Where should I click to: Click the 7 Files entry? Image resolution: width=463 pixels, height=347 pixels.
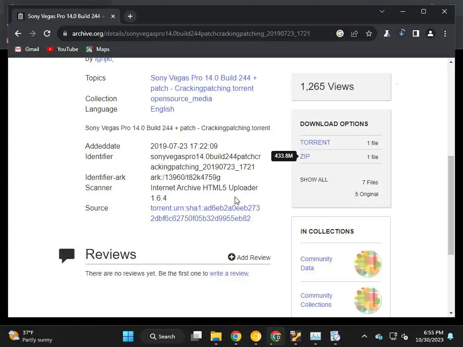pos(370,183)
